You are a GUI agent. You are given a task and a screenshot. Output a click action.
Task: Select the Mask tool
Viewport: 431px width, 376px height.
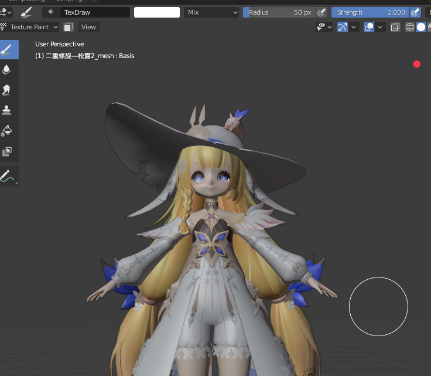coord(6,151)
